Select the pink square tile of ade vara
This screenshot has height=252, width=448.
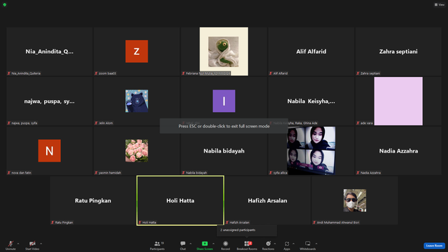398,101
